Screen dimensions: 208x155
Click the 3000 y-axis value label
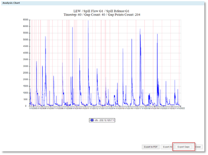[x=25, y=66]
